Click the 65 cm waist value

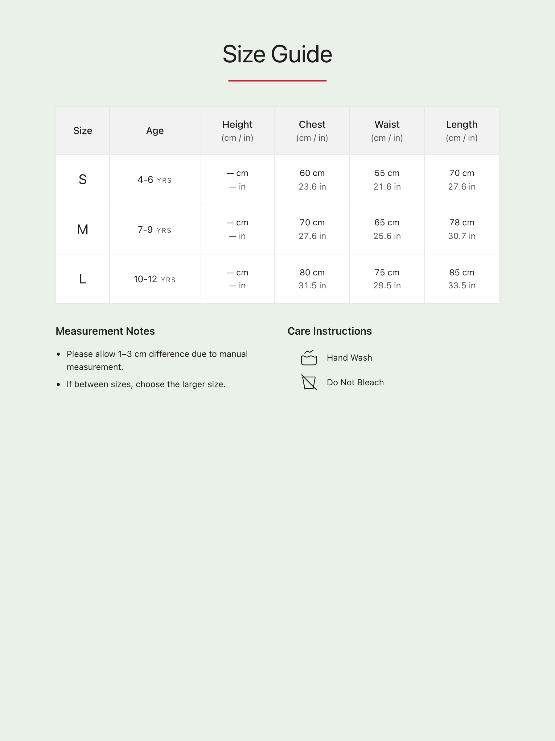point(387,222)
